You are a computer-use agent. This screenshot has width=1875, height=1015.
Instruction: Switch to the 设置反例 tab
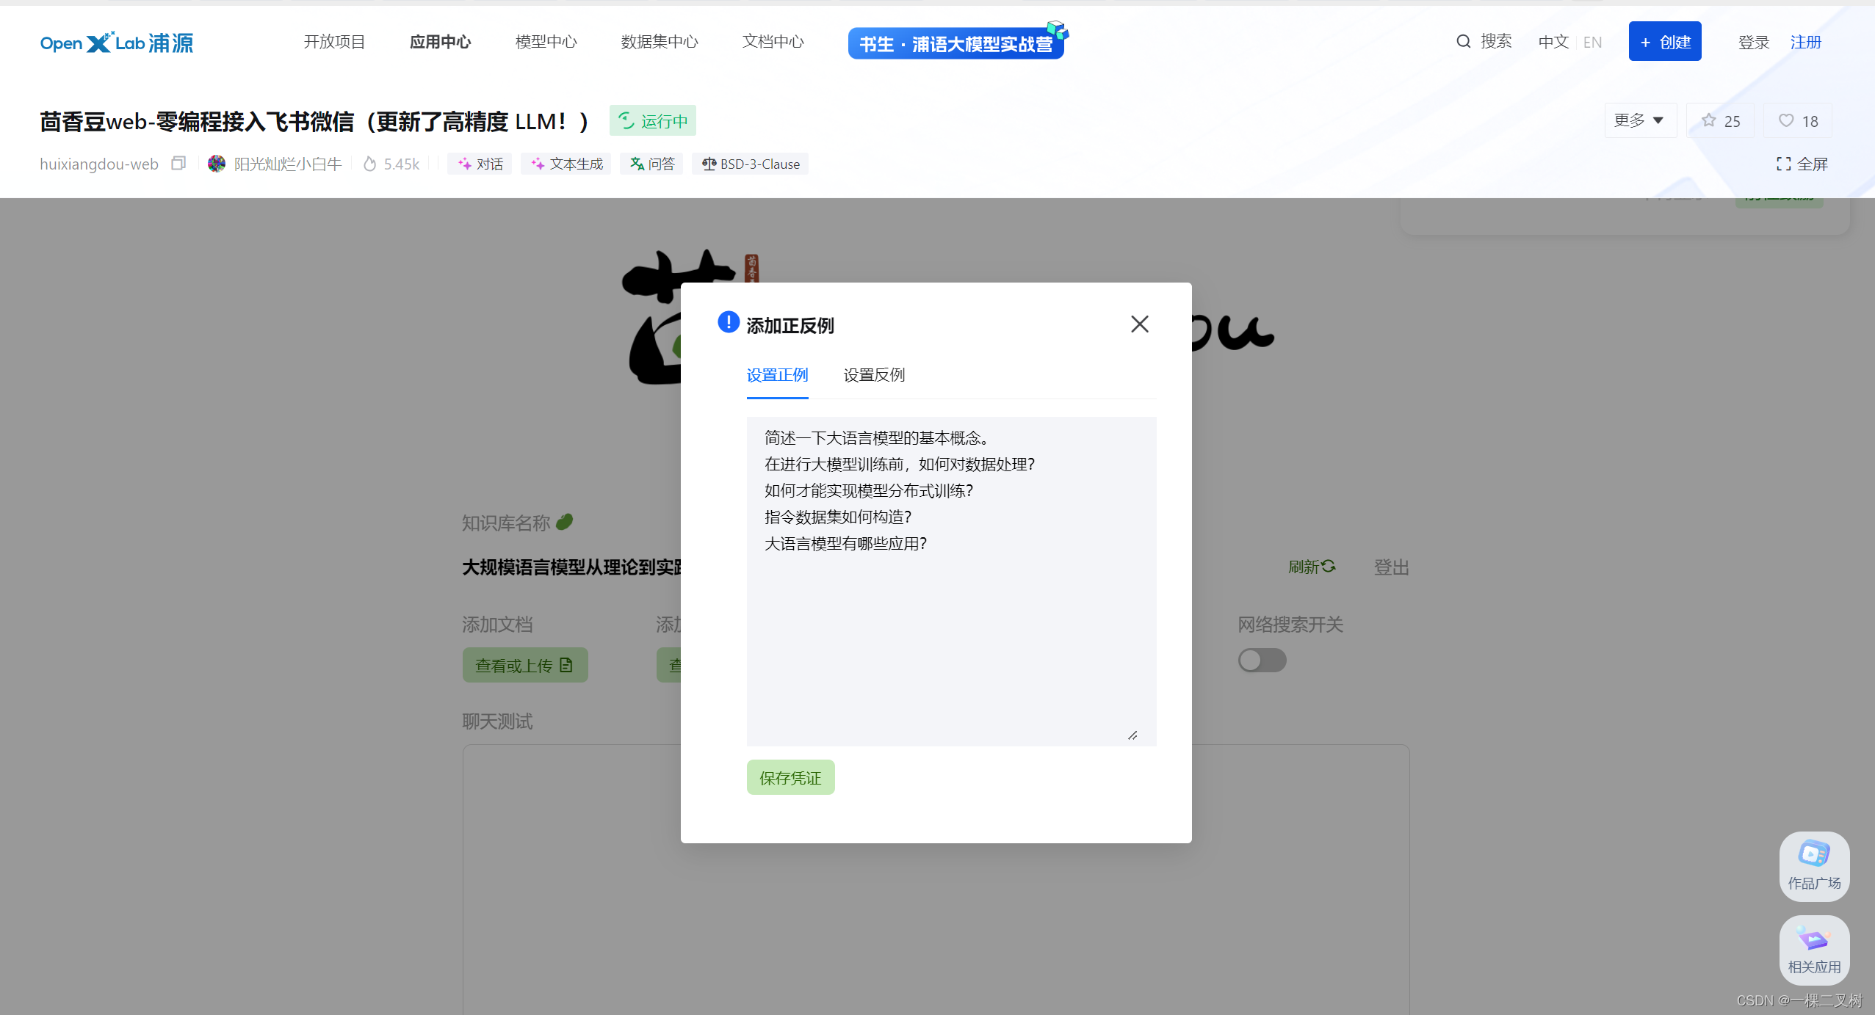pyautogui.click(x=873, y=375)
